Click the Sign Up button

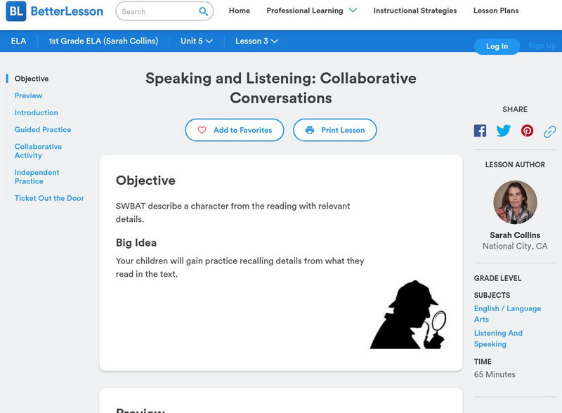(x=542, y=46)
